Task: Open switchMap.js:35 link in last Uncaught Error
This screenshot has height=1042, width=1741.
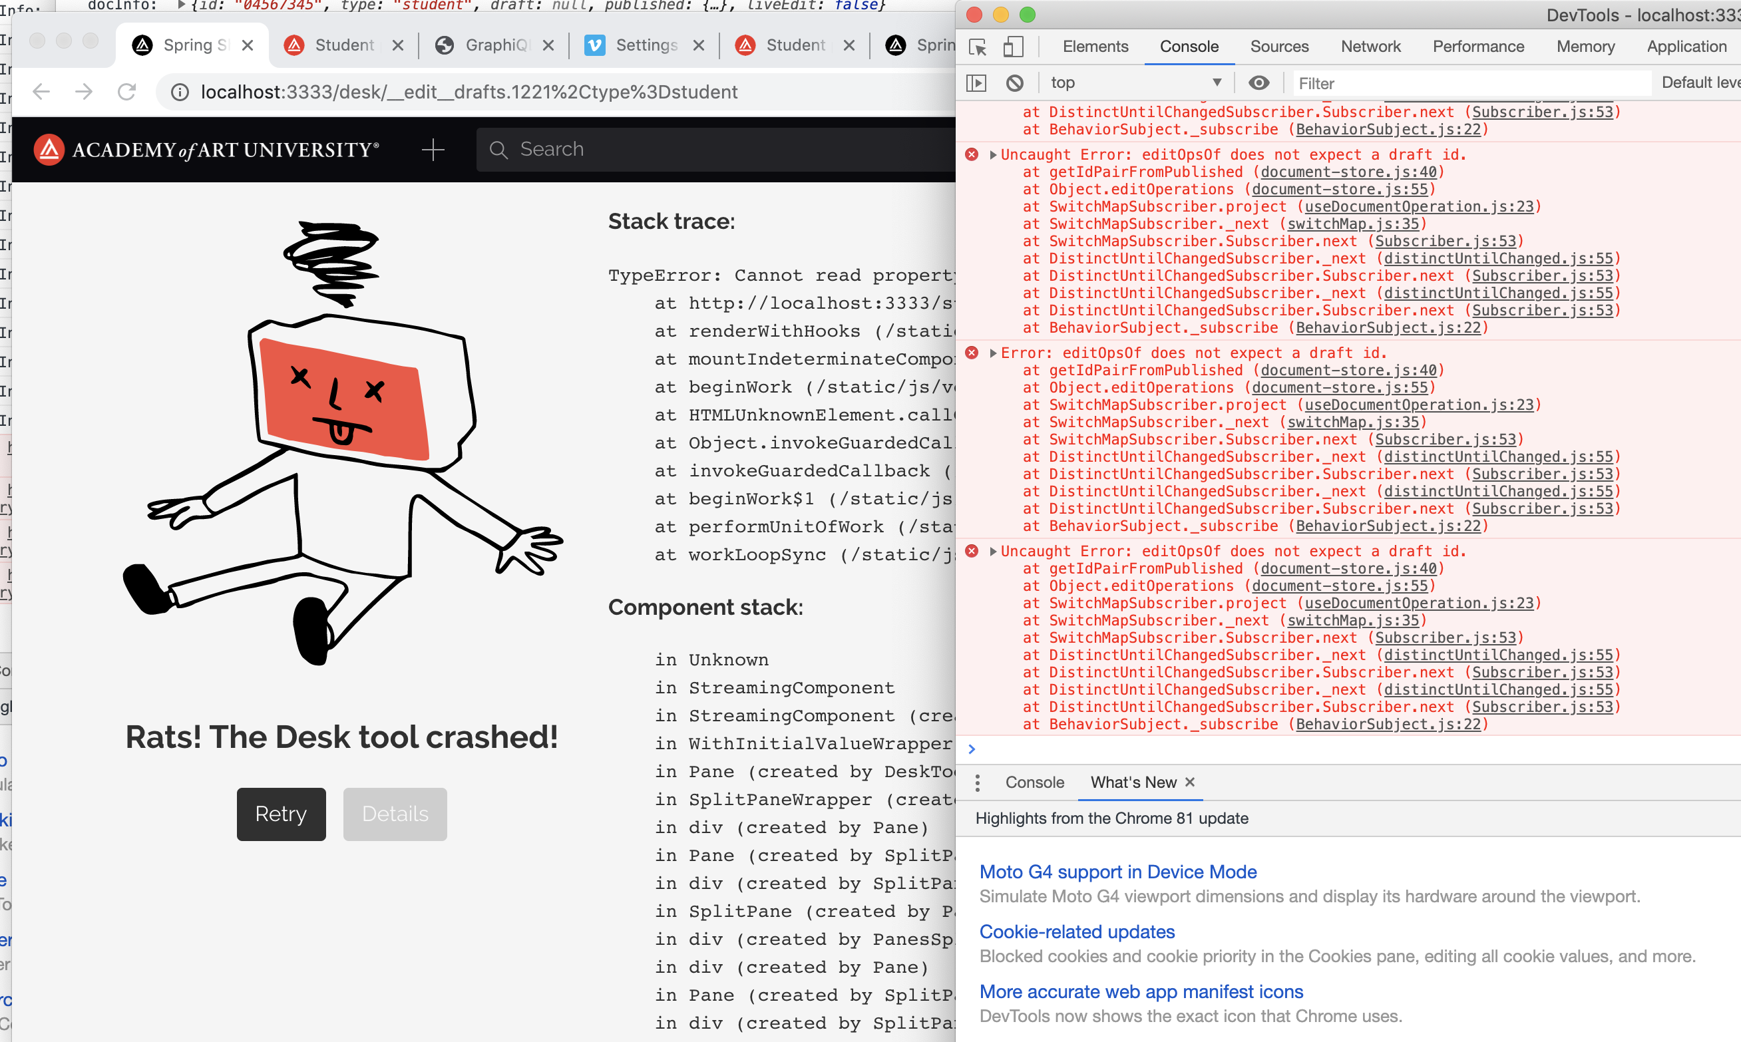Action: pos(1352,621)
